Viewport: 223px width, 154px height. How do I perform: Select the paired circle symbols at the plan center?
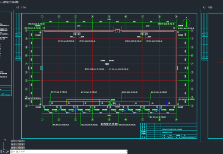point(107,64)
